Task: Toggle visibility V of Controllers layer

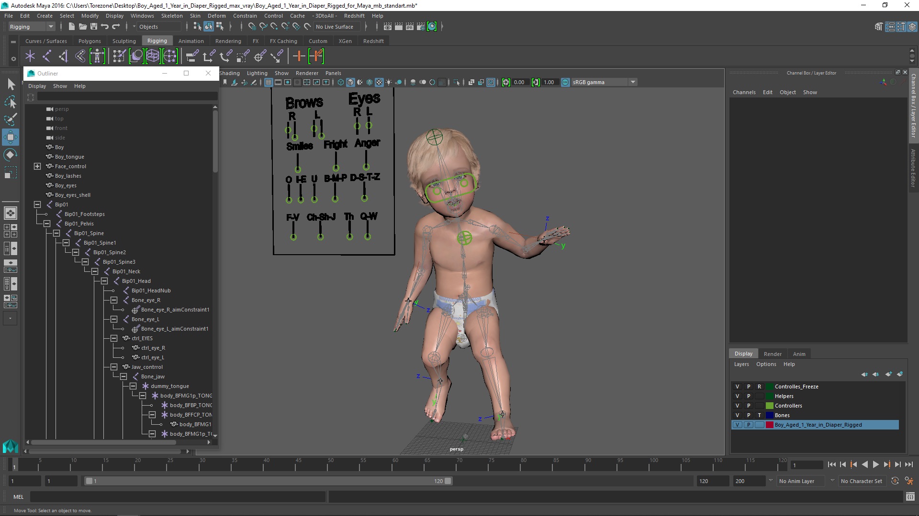Action: tap(737, 406)
